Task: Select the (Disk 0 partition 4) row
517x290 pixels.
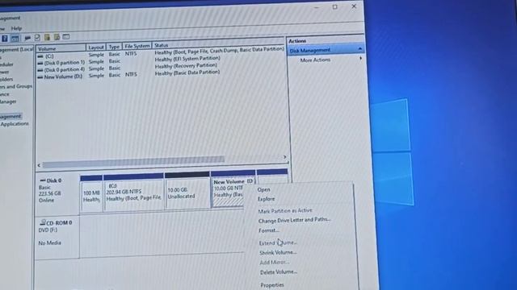Action: pos(128,68)
